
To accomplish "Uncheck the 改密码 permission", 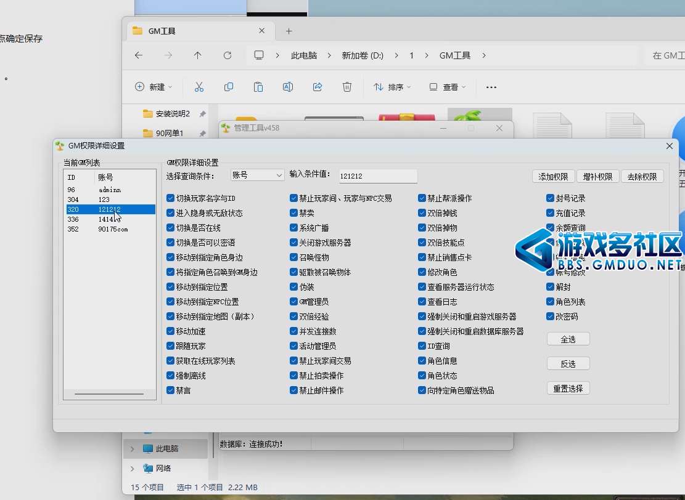I will tap(551, 317).
